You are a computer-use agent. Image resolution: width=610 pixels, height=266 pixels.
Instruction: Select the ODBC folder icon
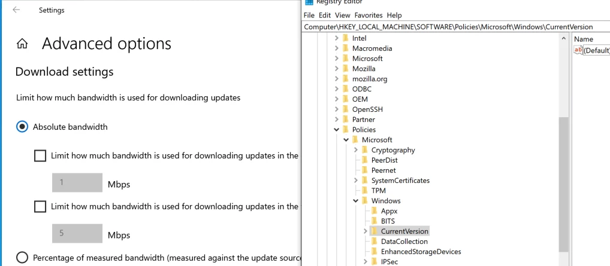(345, 88)
